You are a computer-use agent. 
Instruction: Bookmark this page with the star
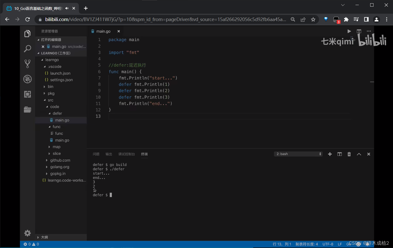(313, 19)
